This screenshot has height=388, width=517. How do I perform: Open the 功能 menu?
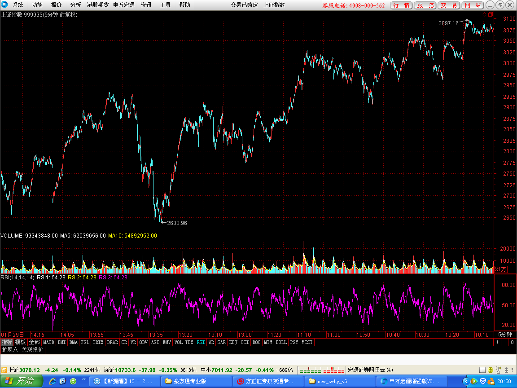coord(37,5)
